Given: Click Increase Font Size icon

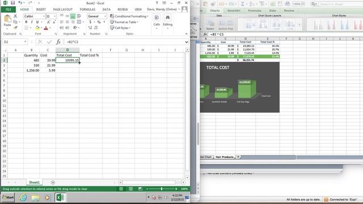Looking at the screenshot, I should tap(48, 22).
